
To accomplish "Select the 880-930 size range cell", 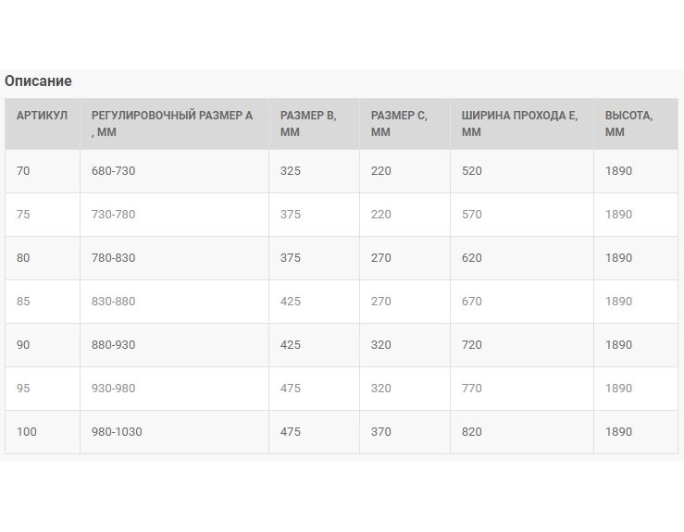I will coord(175,345).
